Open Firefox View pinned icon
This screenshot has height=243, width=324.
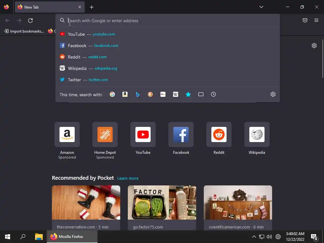point(6,7)
